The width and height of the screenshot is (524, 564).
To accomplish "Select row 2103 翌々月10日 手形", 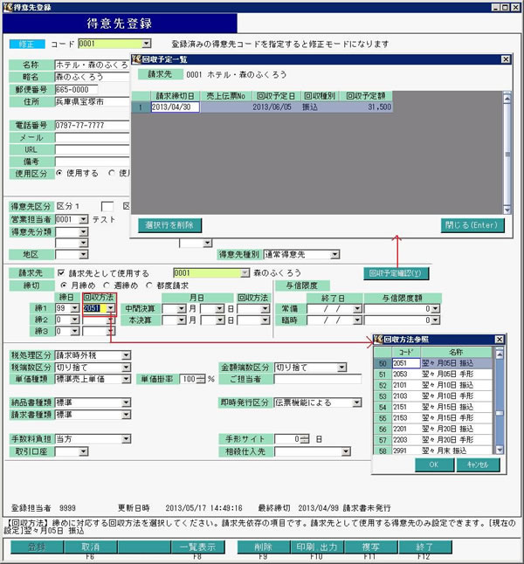I will coord(432,396).
